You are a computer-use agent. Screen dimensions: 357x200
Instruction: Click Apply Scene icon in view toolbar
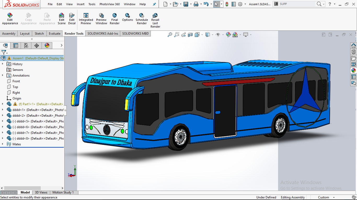click(235, 35)
